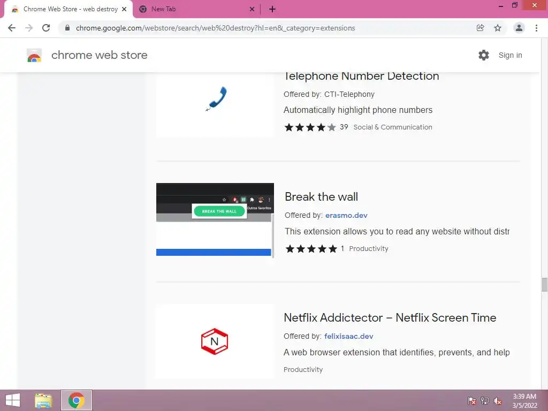Screen dimensions: 548x411
Task: Share this page icon in address bar
Action: tap(480, 28)
